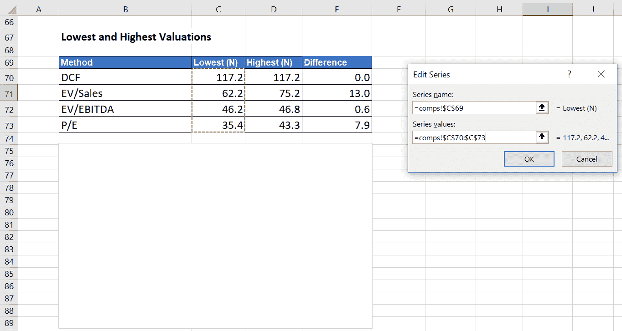Open help via the question mark icon
Viewport: 622px width, 331px height.
pos(569,74)
